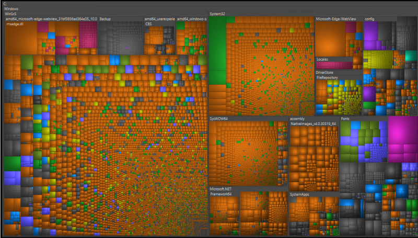Click the Fonts folder header

(x=345, y=119)
